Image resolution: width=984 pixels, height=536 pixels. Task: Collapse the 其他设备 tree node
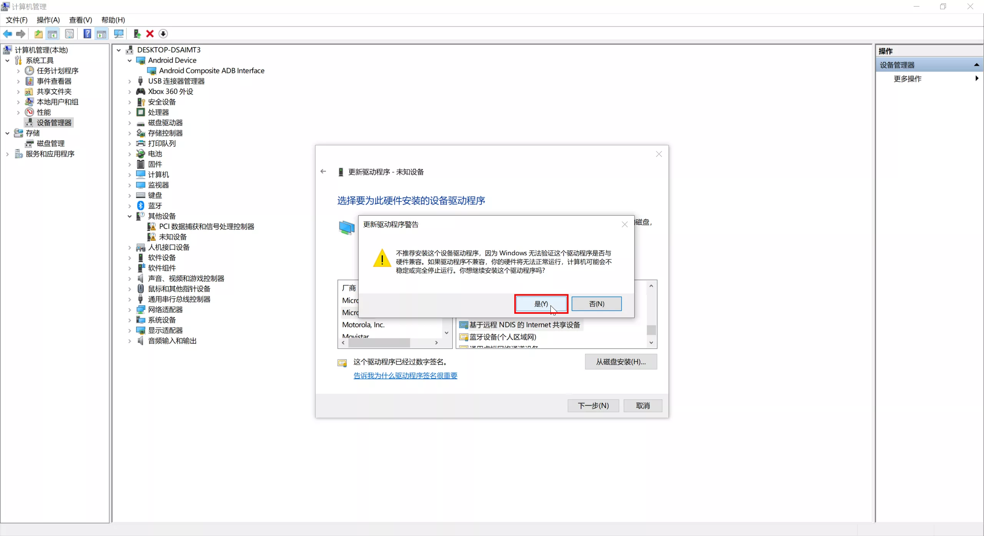[130, 216]
